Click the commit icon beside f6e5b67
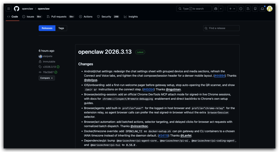 coord(40,72)
